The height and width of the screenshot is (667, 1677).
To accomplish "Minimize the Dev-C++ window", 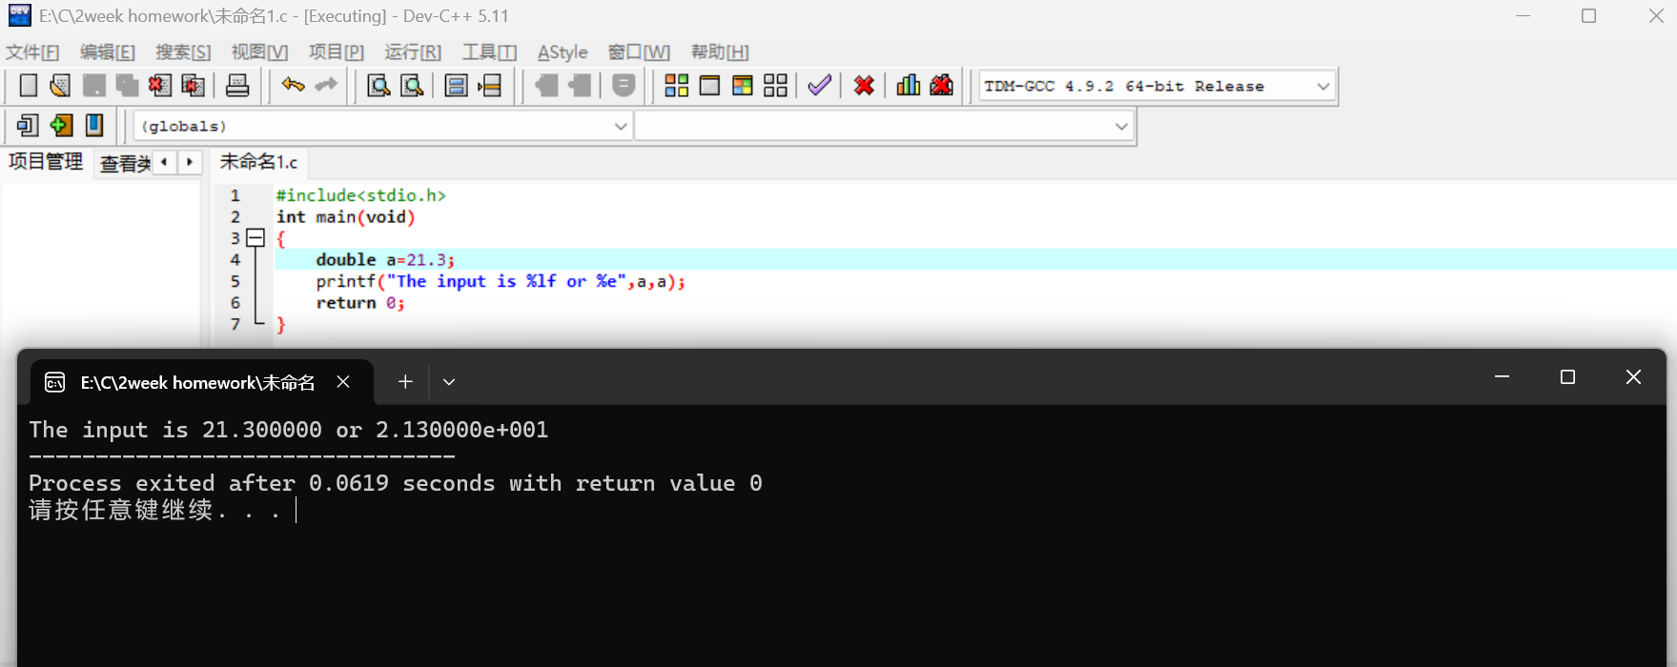I will pyautogui.click(x=1523, y=16).
